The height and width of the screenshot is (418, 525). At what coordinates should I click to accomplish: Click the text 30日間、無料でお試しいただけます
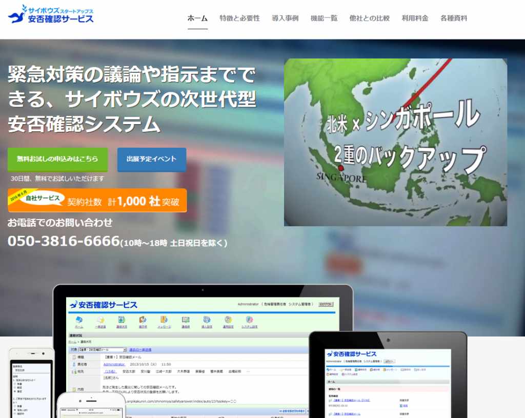57,178
